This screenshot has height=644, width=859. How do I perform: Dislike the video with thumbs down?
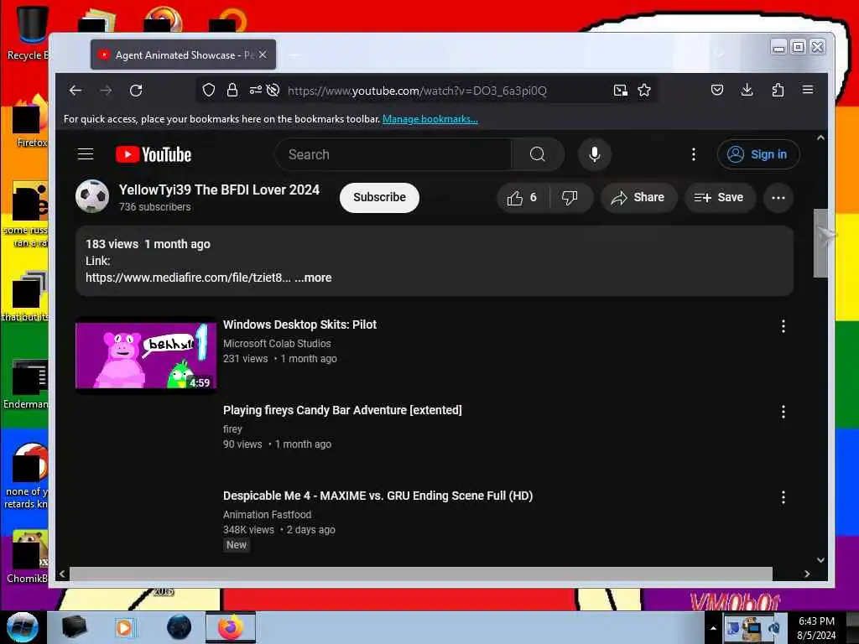[570, 198]
